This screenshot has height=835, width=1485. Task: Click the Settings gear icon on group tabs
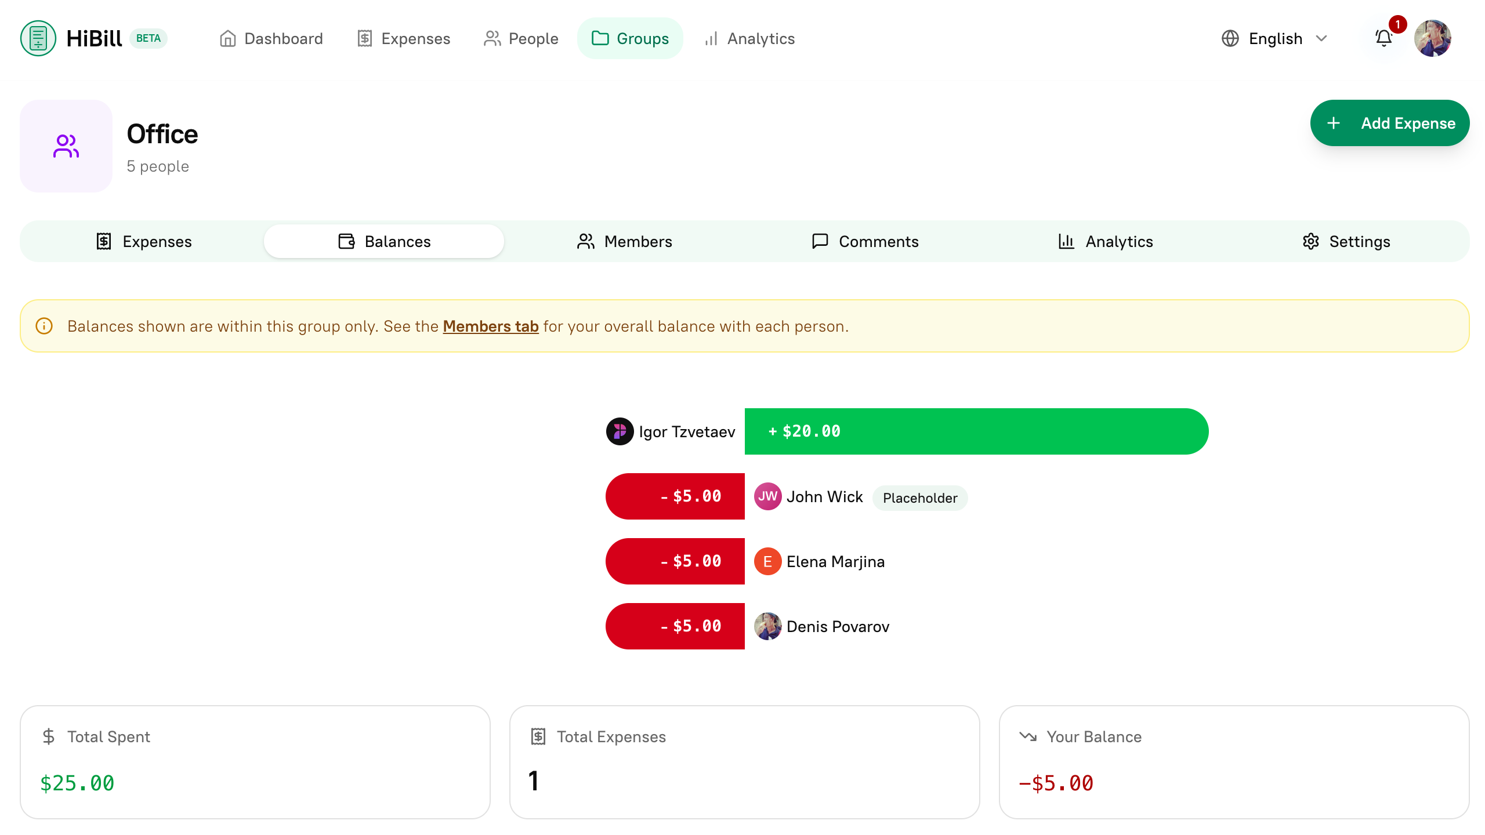[1311, 241]
